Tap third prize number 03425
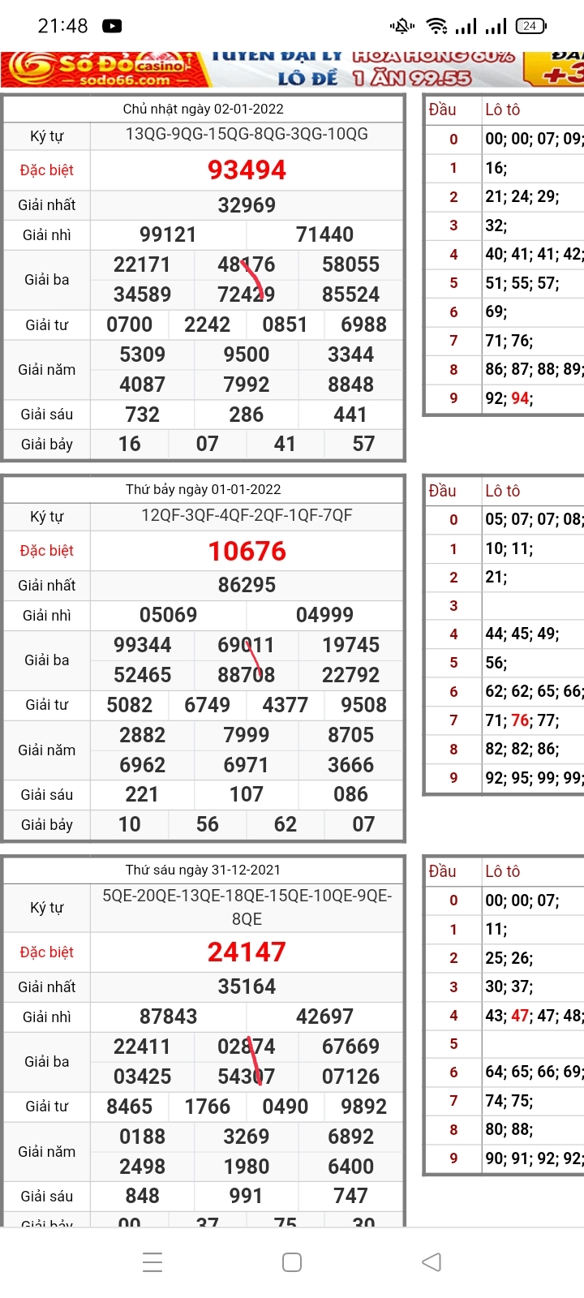Screen dimensions: 584x1298 pos(142,1077)
